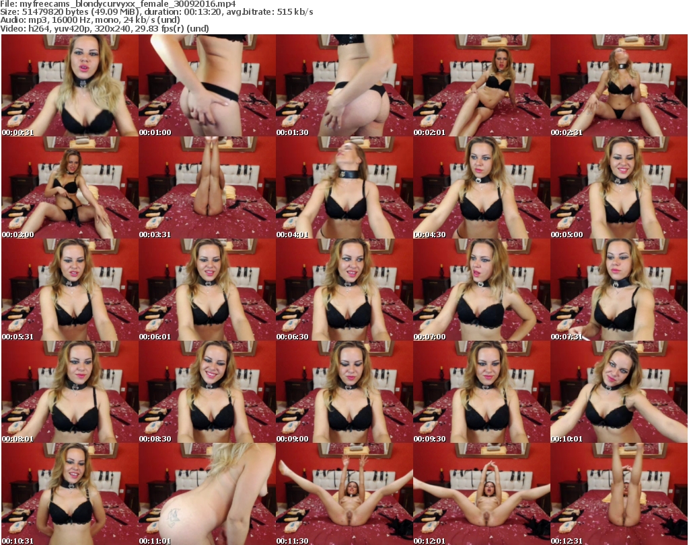The width and height of the screenshot is (689, 545).
Task: Select the thumbnail stamped 00:00:31
Action: (70, 85)
